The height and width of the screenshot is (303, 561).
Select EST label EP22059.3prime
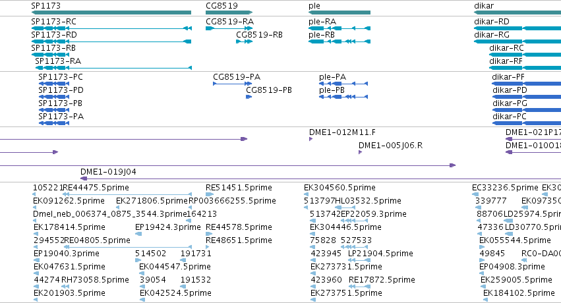click(374, 214)
